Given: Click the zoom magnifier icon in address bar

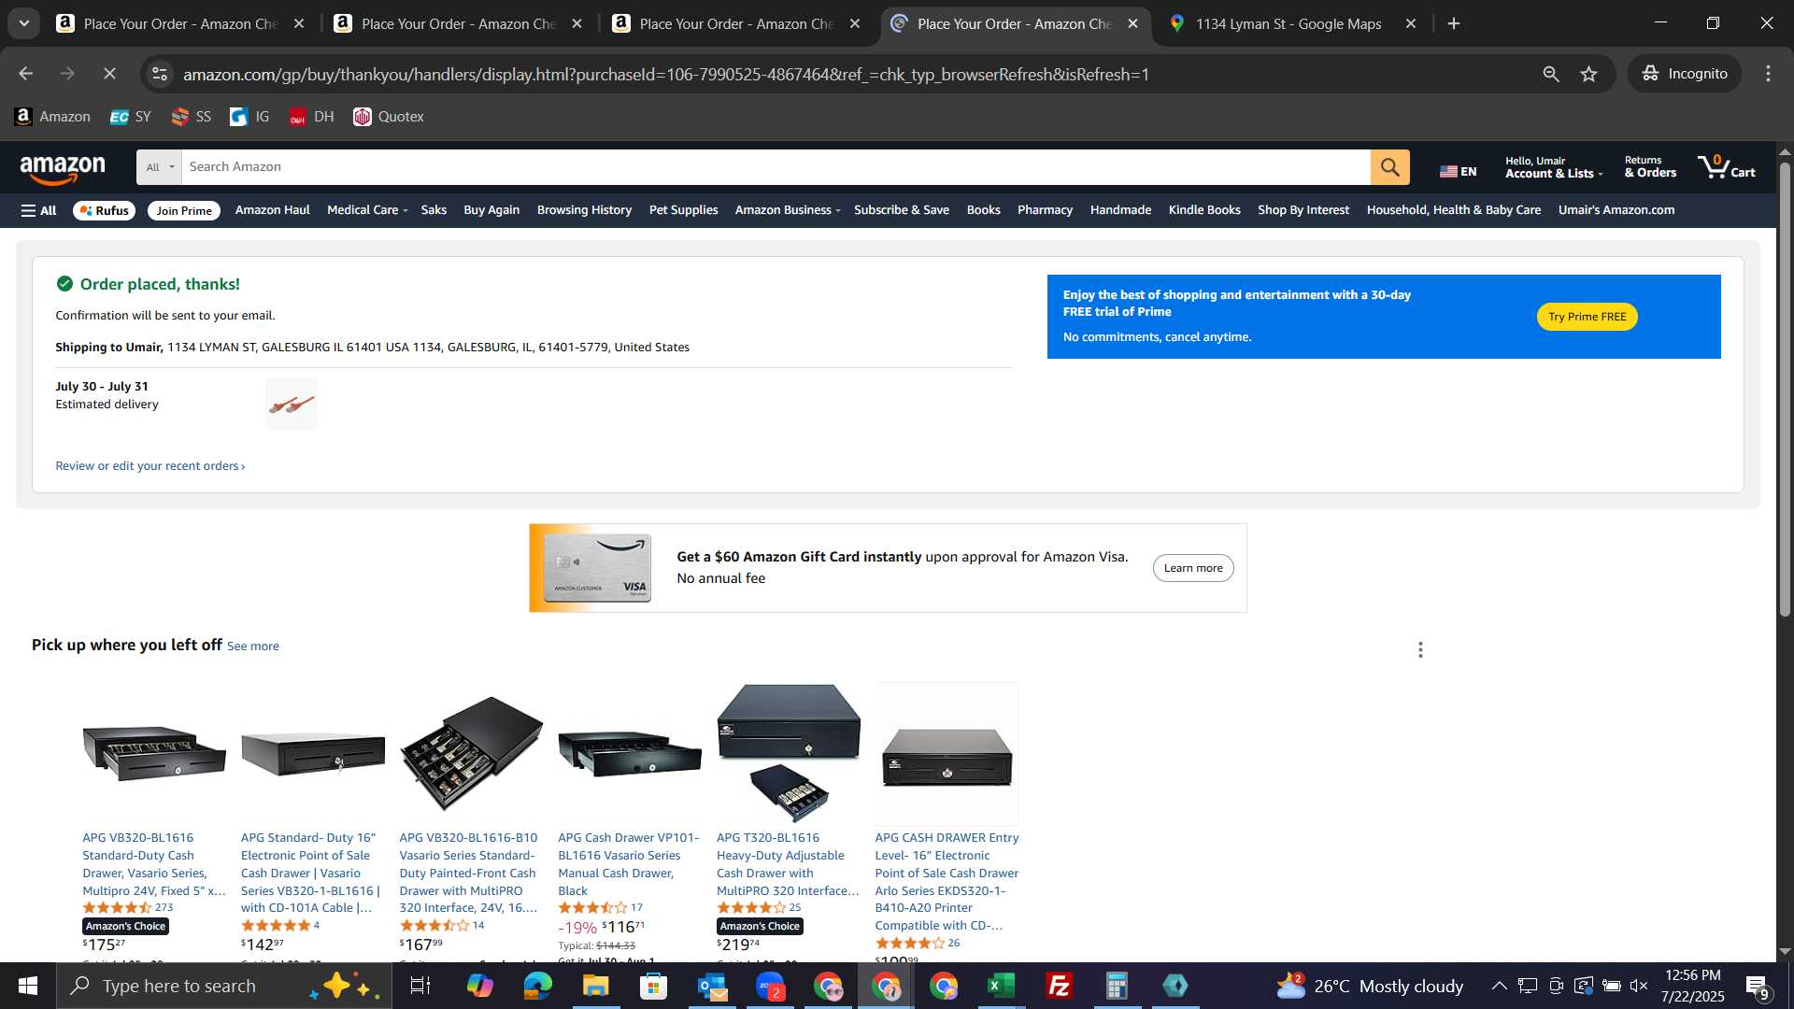Looking at the screenshot, I should coord(1550,74).
